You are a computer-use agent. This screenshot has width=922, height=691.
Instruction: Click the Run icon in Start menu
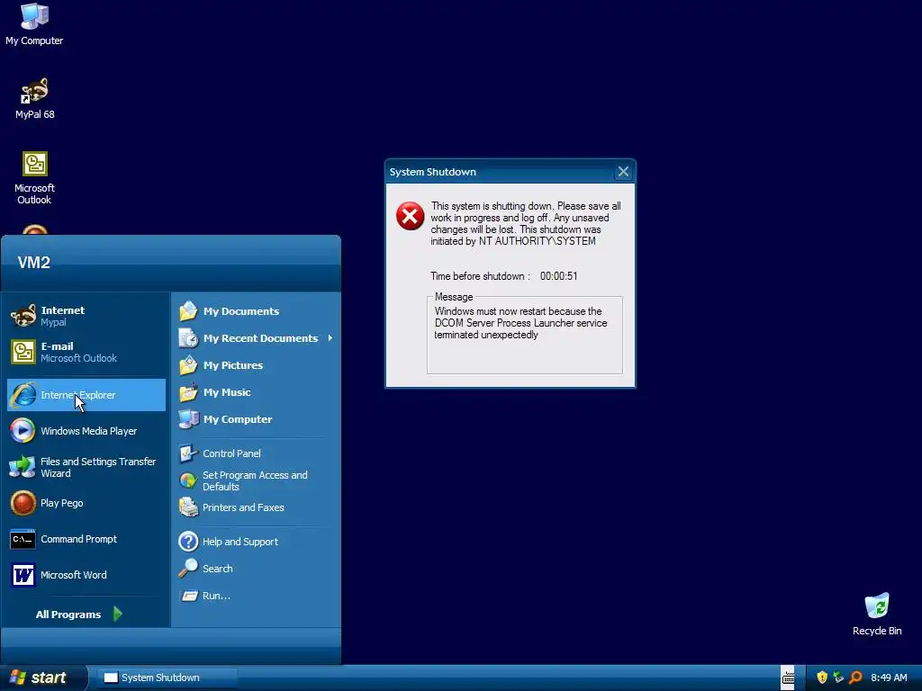tap(189, 596)
